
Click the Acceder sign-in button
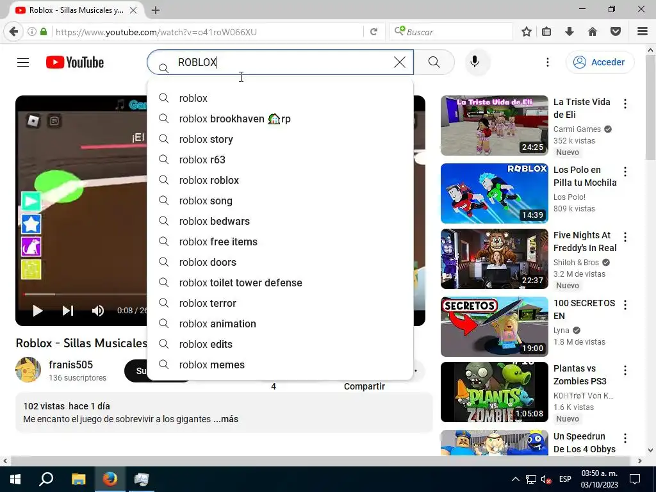coord(600,62)
